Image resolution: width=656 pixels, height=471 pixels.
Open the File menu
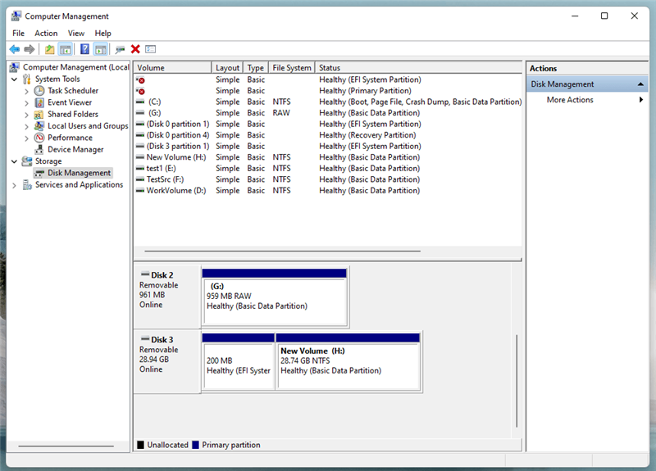coord(18,33)
